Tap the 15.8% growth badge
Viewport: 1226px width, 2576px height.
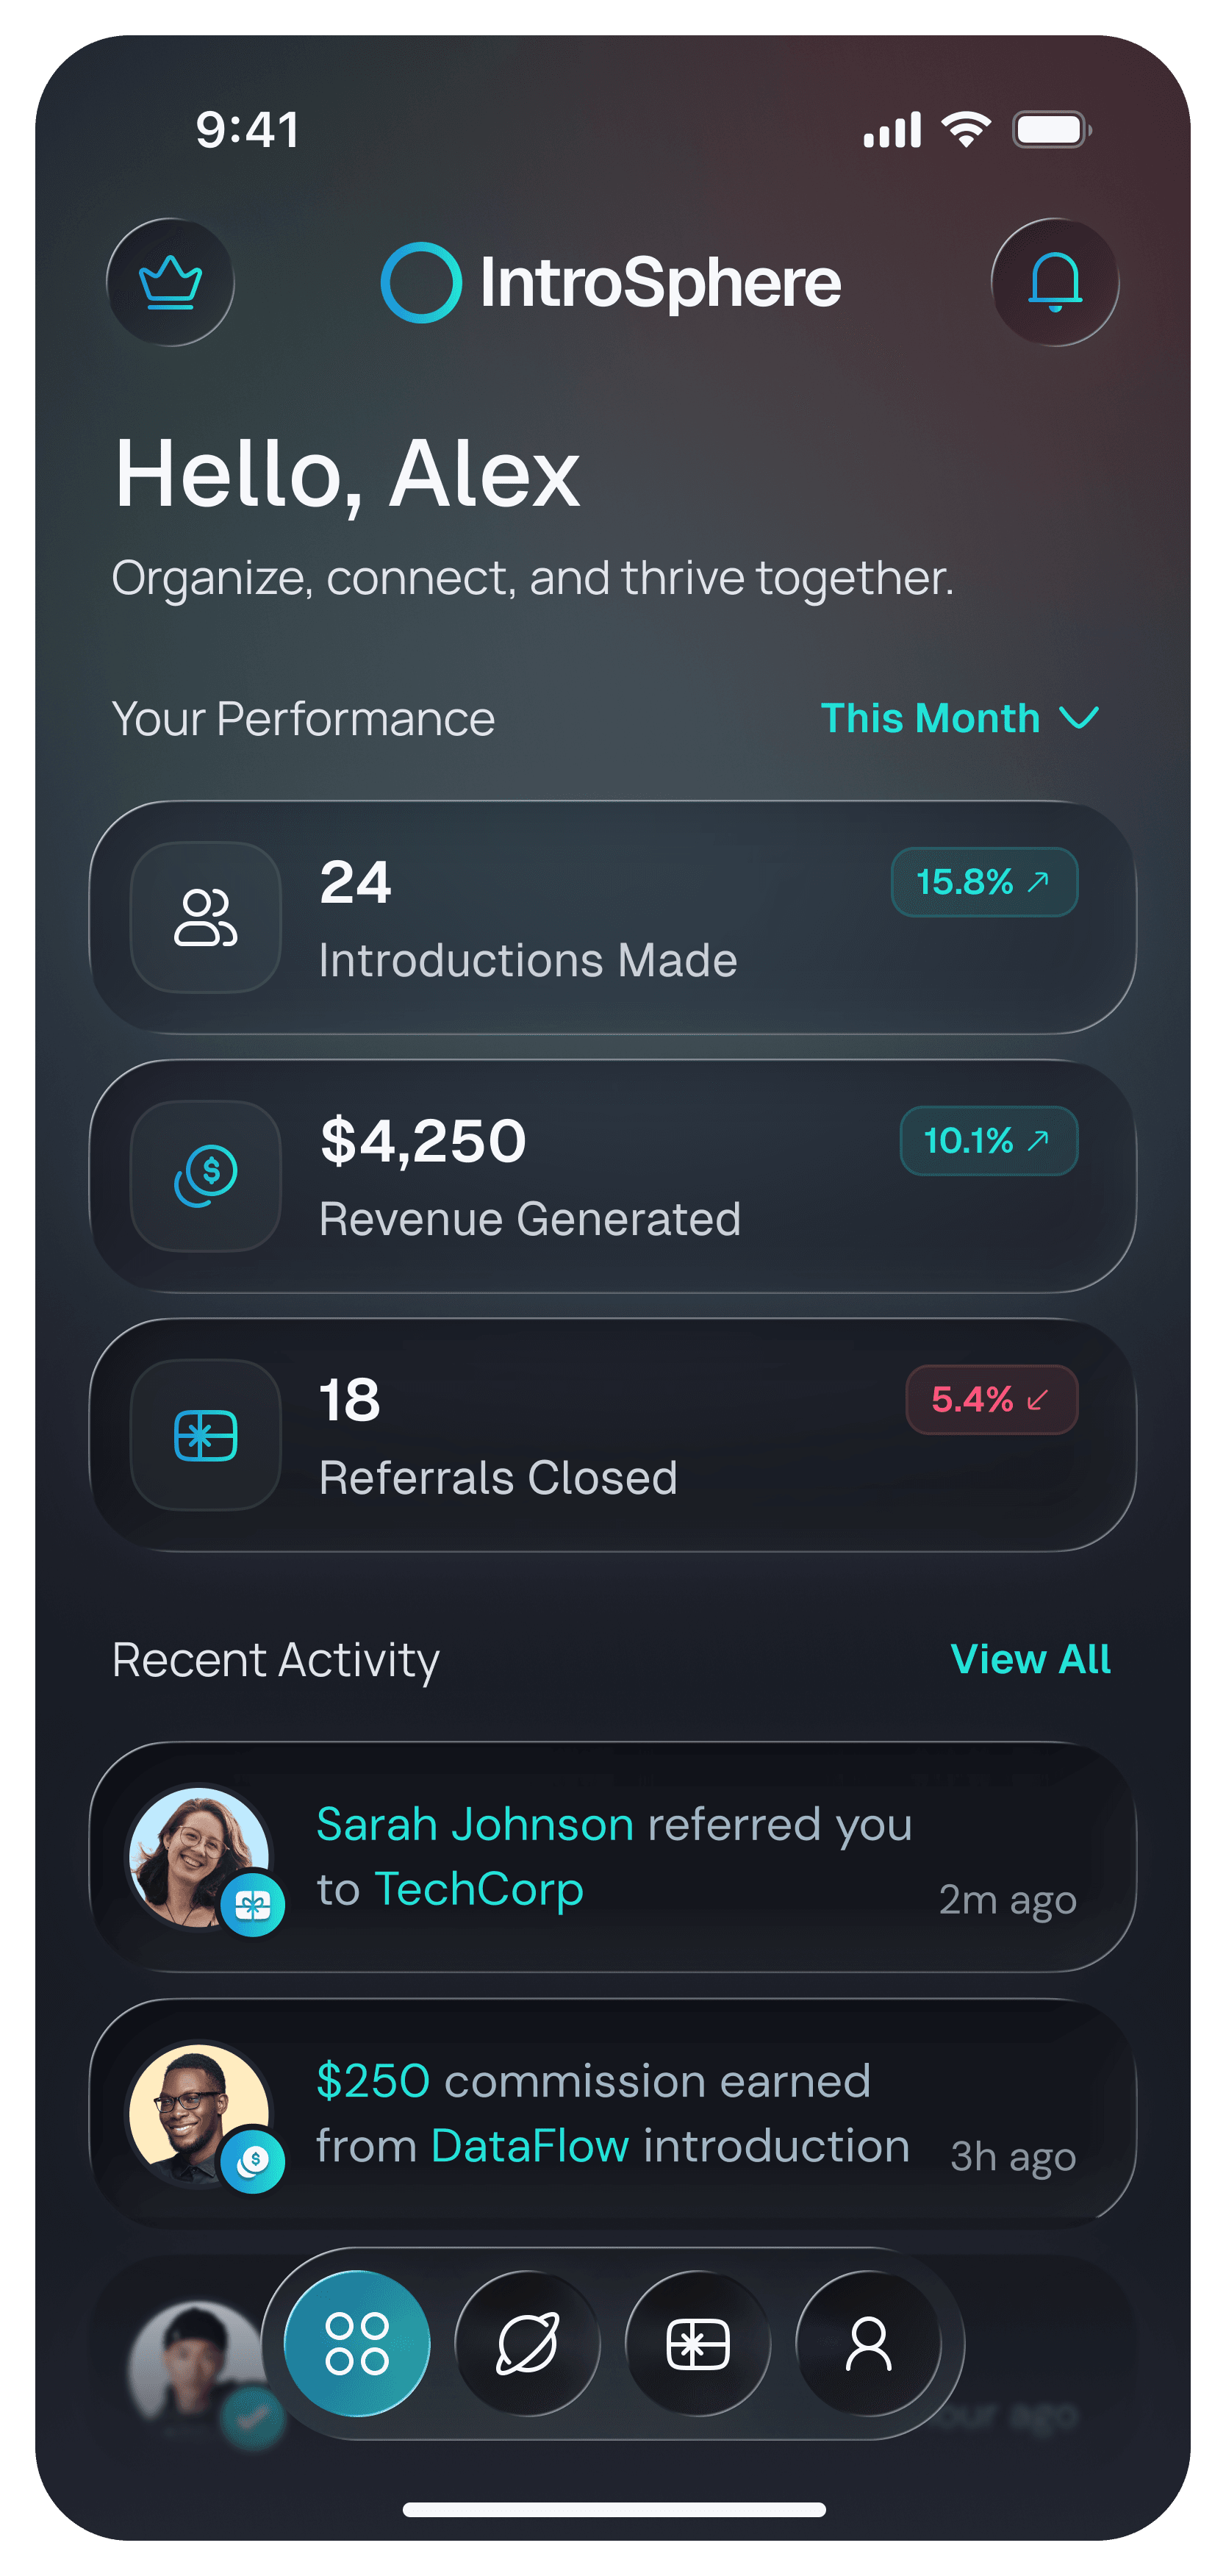pyautogui.click(x=984, y=882)
